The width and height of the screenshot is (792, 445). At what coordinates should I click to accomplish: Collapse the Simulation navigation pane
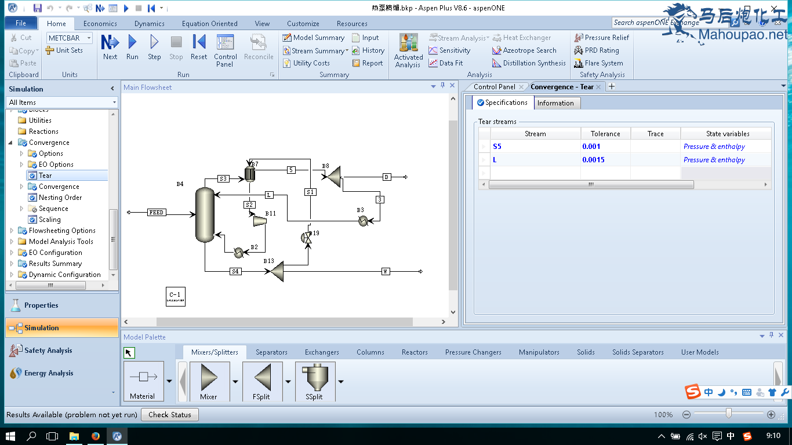point(112,89)
